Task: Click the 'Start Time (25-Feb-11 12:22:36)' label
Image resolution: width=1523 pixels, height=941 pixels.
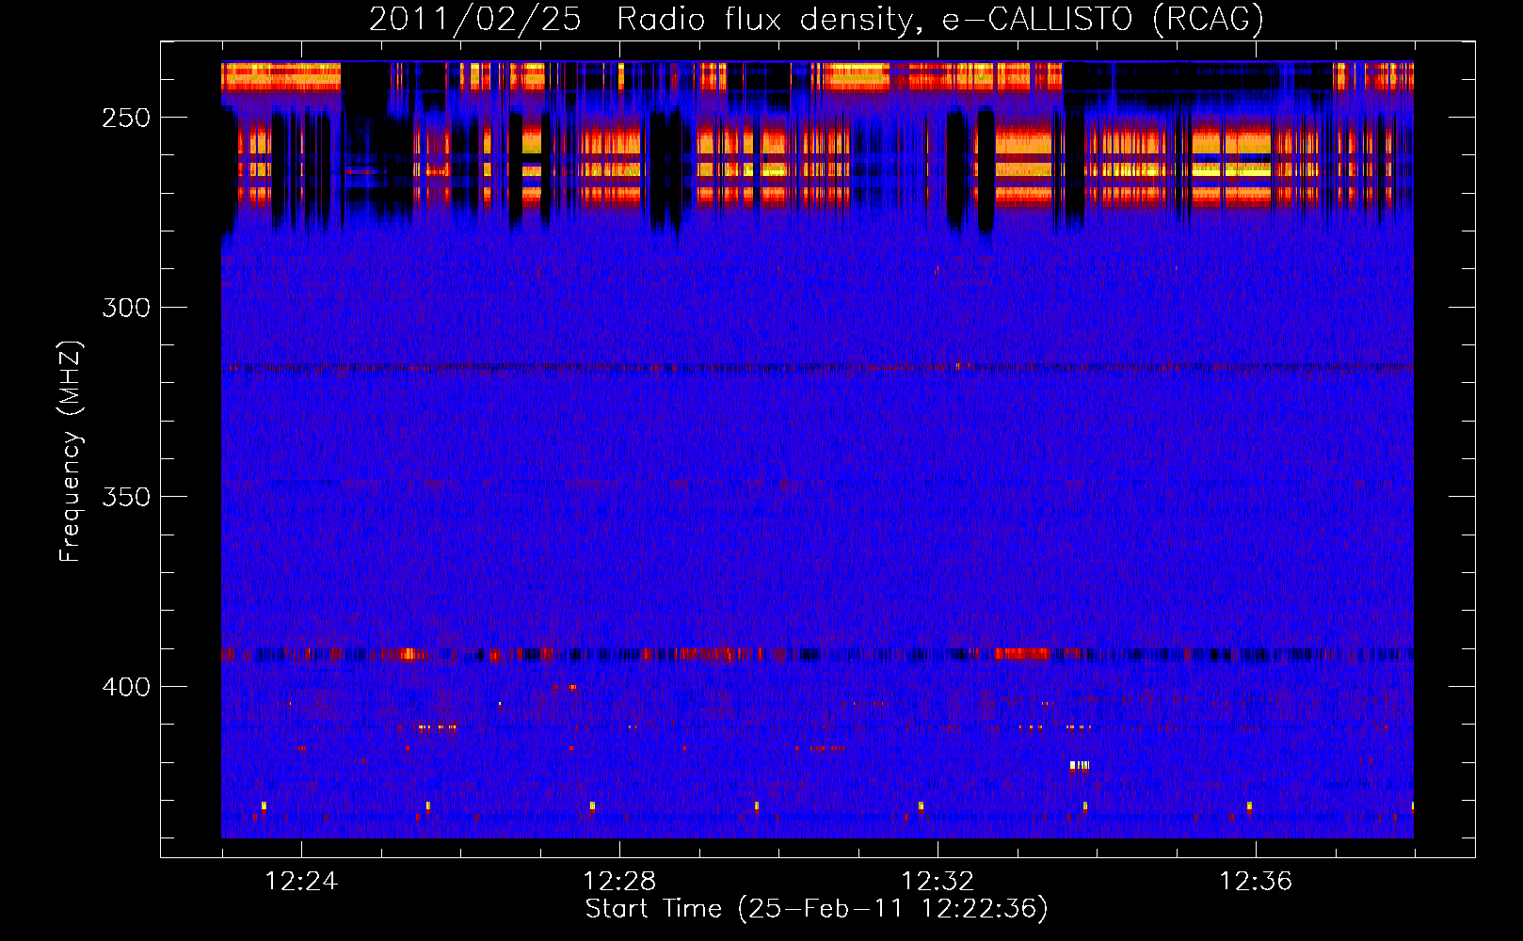Action: point(816,909)
